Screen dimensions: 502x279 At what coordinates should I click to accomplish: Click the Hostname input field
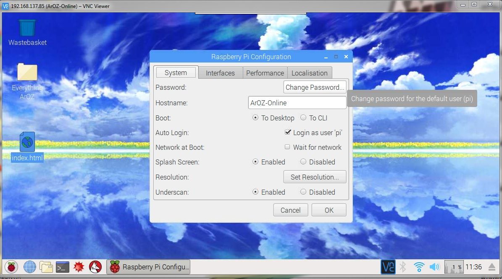[297, 102]
